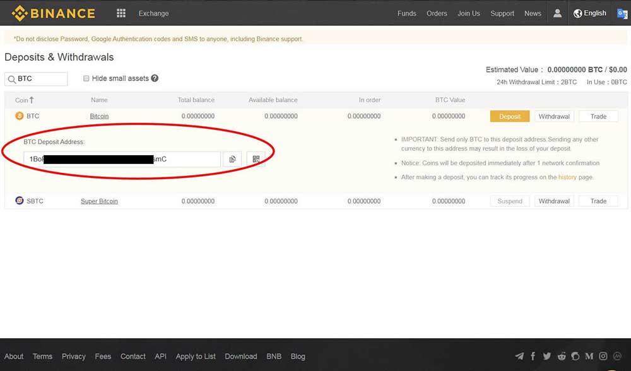Image resolution: width=631 pixels, height=371 pixels.
Task: Open the Super Bitcoin name link
Action: (x=99, y=201)
